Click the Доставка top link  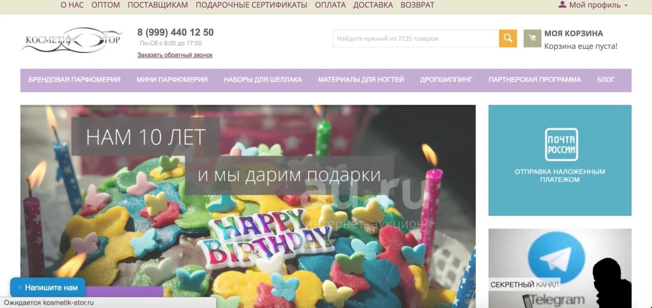click(x=373, y=5)
